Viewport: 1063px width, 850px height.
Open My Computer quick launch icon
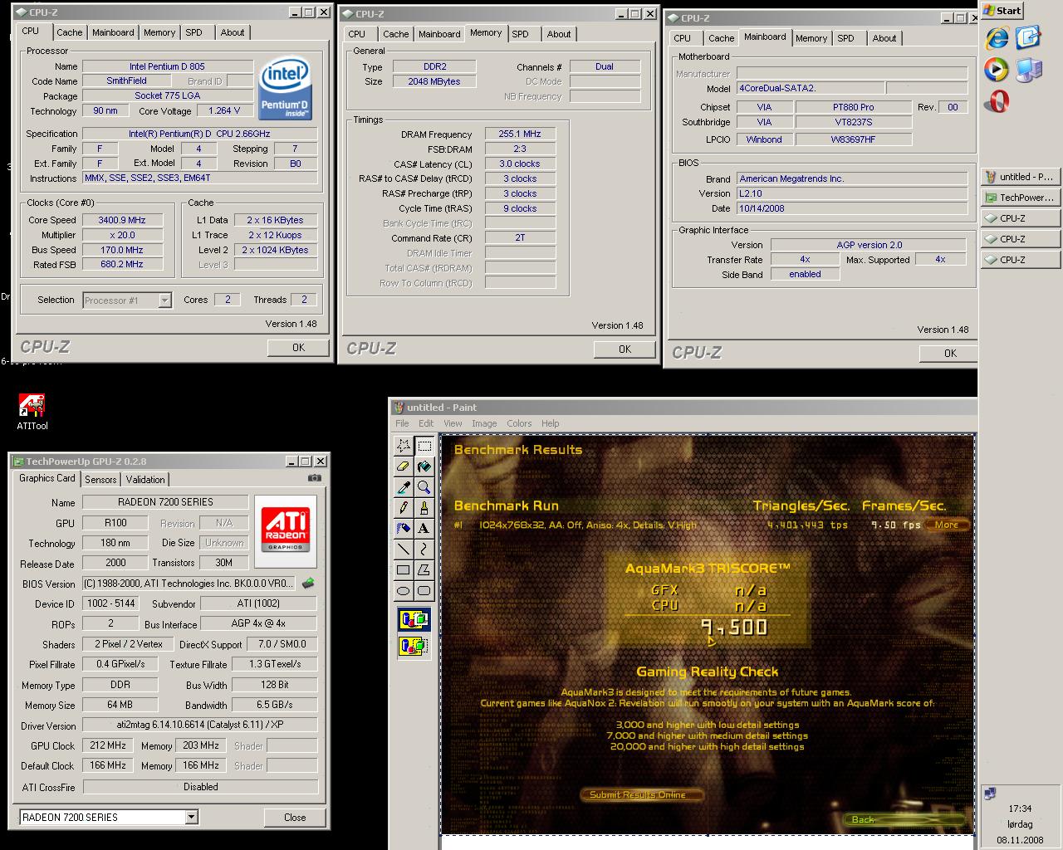1028,70
